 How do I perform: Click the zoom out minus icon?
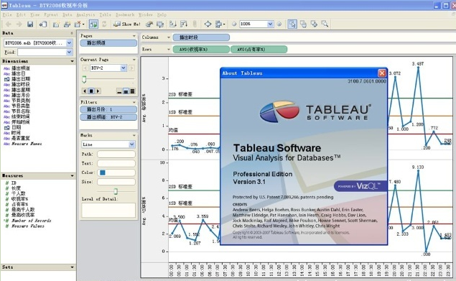(x=234, y=24)
